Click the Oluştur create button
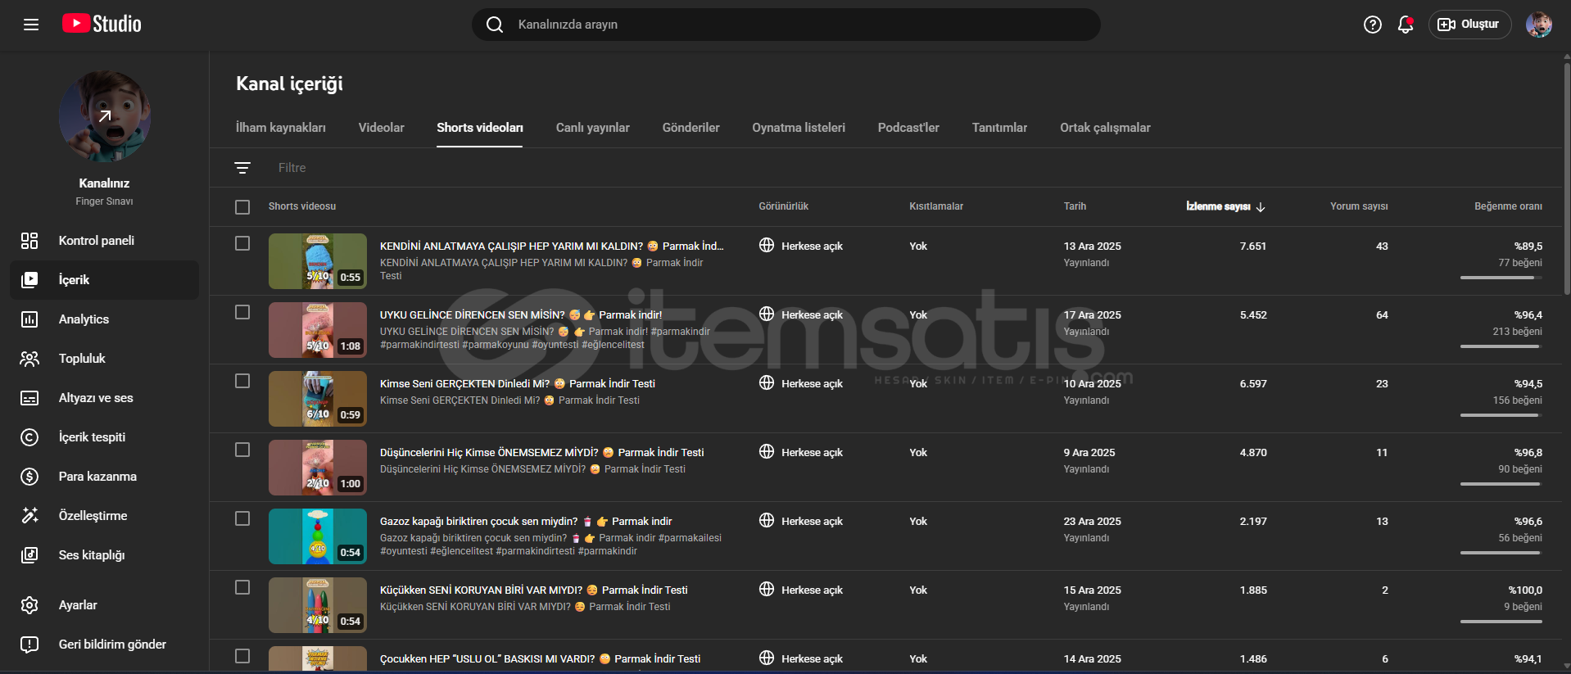This screenshot has height=674, width=1571. tap(1469, 25)
